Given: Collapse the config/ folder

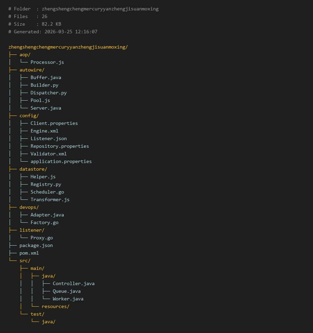Looking at the screenshot, I should [29, 116].
